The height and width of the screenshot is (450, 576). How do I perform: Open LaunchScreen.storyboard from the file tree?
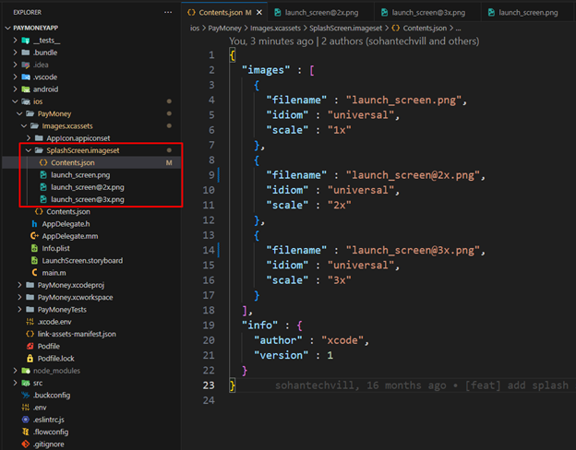click(82, 260)
